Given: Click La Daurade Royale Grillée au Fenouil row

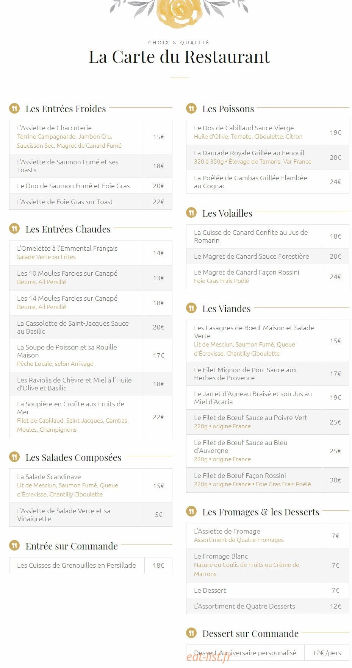Looking at the screenshot, I should (x=268, y=157).
